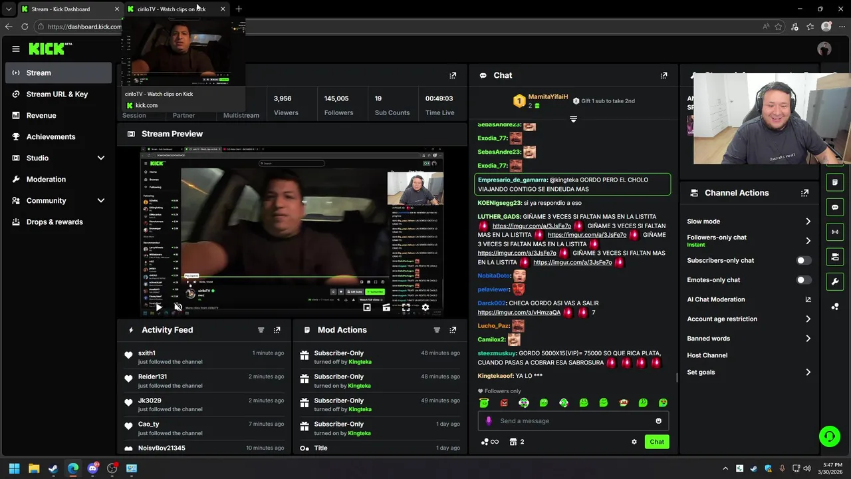The width and height of the screenshot is (851, 479).
Task: Click the chat settings gear icon
Action: coord(634,442)
